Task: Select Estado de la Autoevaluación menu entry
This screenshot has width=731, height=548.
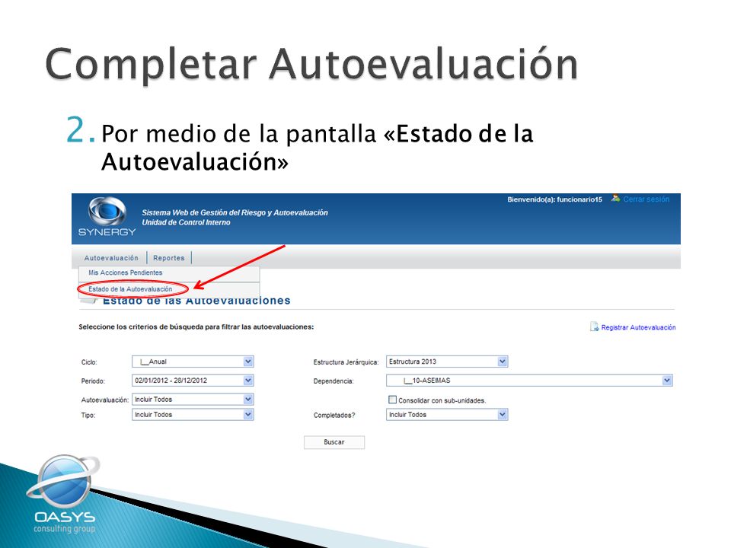Action: 130,289
